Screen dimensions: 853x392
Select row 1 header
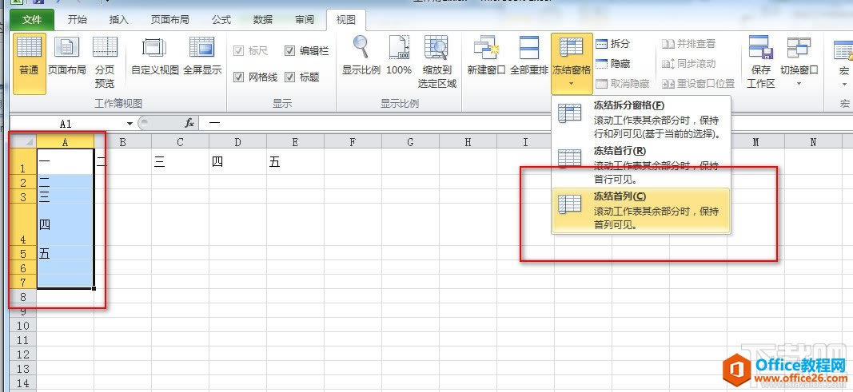pyautogui.click(x=23, y=161)
